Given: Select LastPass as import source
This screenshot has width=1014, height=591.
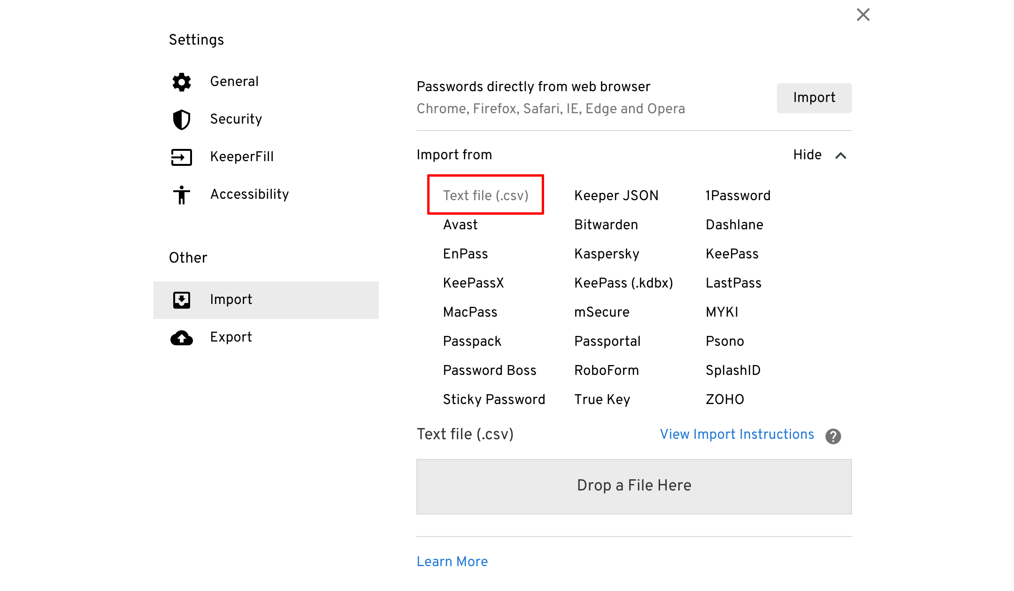Looking at the screenshot, I should point(733,283).
